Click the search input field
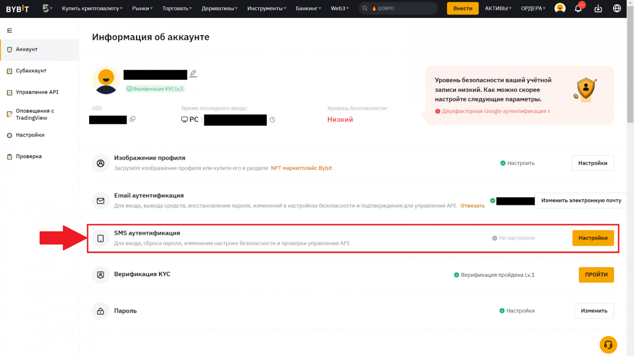Viewport: 634px width, 356px height. (402, 8)
